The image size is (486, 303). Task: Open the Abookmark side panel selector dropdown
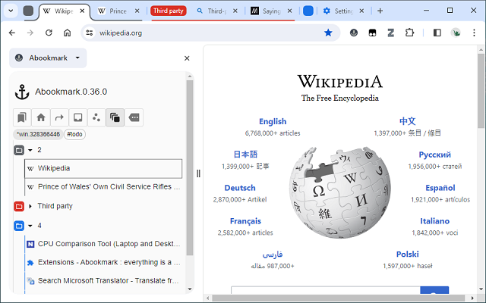coord(48,58)
